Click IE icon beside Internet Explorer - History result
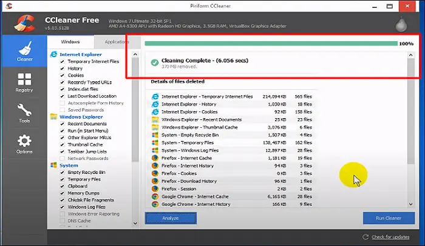The height and width of the screenshot is (246, 425). (x=155, y=104)
